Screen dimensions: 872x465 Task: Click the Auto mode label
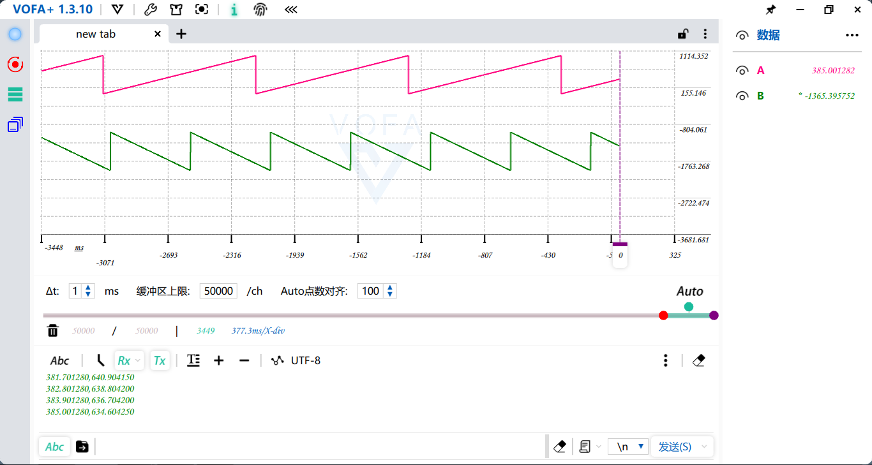tap(690, 292)
